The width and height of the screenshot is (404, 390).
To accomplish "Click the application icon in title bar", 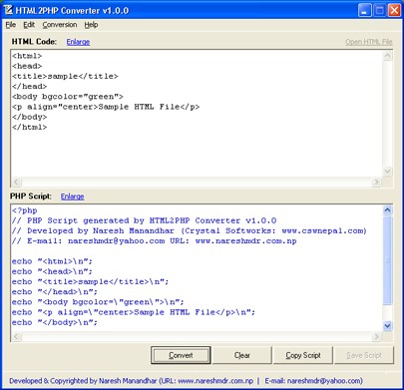I will click(8, 10).
